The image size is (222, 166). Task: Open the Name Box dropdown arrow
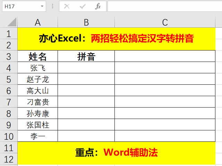(42, 6)
